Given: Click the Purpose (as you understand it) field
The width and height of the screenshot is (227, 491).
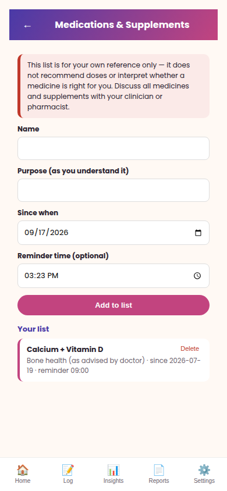Looking at the screenshot, I should click(114, 190).
